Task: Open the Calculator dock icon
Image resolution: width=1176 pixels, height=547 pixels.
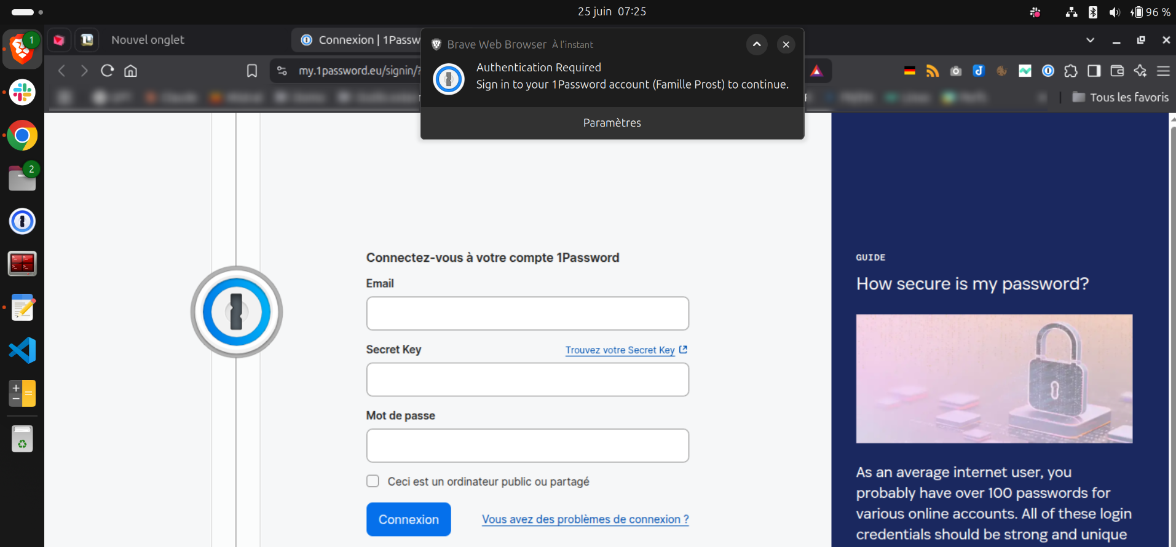Action: click(22, 393)
